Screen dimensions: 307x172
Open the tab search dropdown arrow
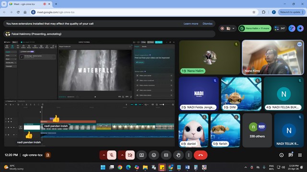click(x=4, y=4)
